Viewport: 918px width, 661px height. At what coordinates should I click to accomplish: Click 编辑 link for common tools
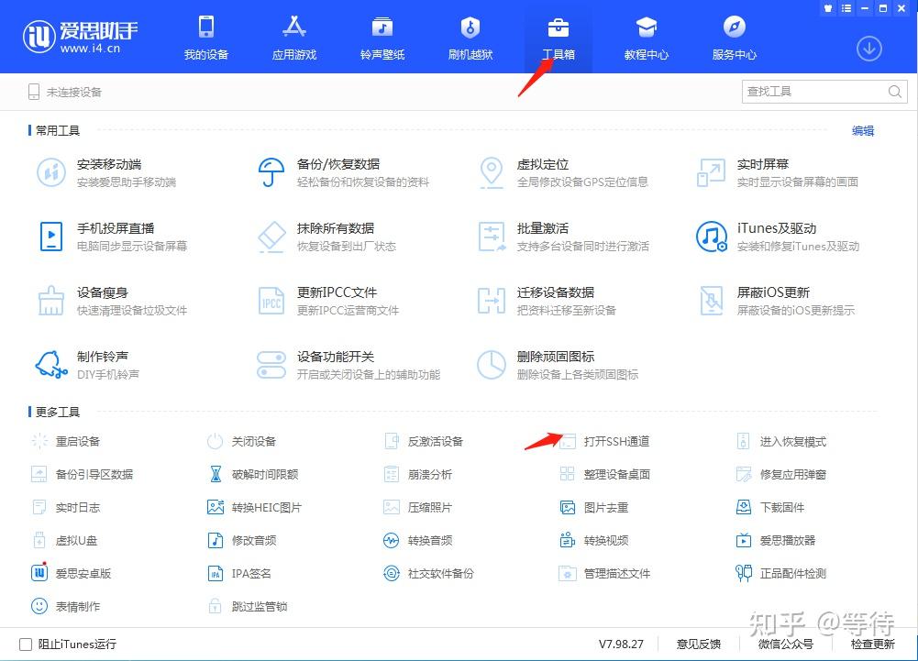862,130
